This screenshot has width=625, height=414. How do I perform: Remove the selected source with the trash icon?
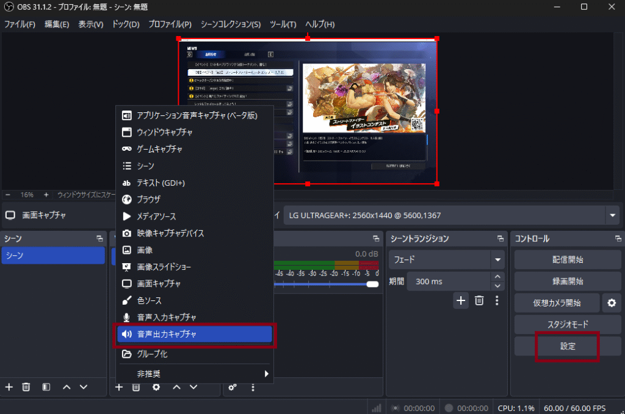click(136, 387)
